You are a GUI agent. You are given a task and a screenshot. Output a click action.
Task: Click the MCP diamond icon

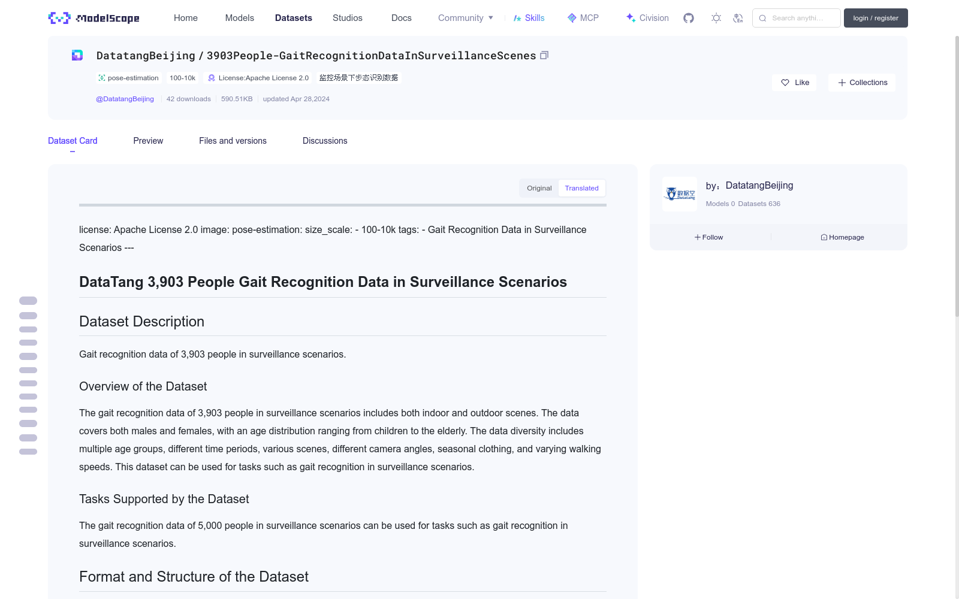pyautogui.click(x=572, y=18)
